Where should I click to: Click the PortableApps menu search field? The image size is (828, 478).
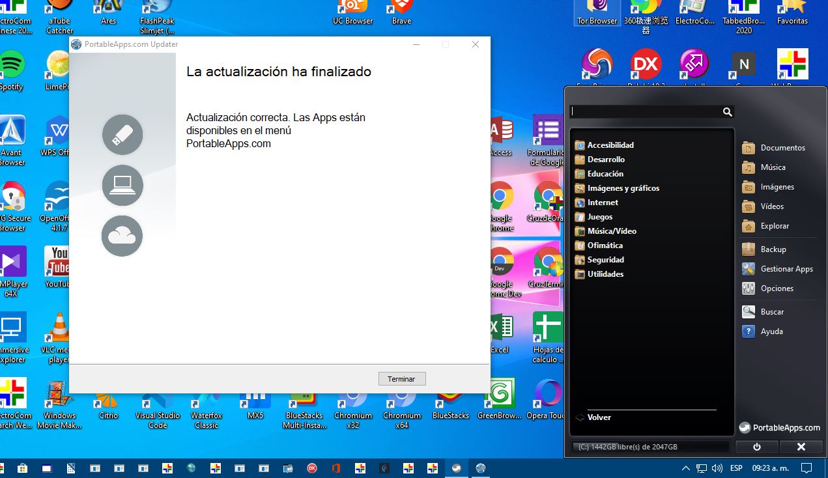[x=645, y=112]
